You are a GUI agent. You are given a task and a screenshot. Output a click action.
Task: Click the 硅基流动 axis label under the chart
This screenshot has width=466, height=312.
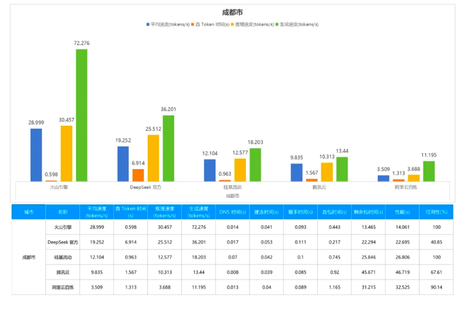(x=232, y=187)
